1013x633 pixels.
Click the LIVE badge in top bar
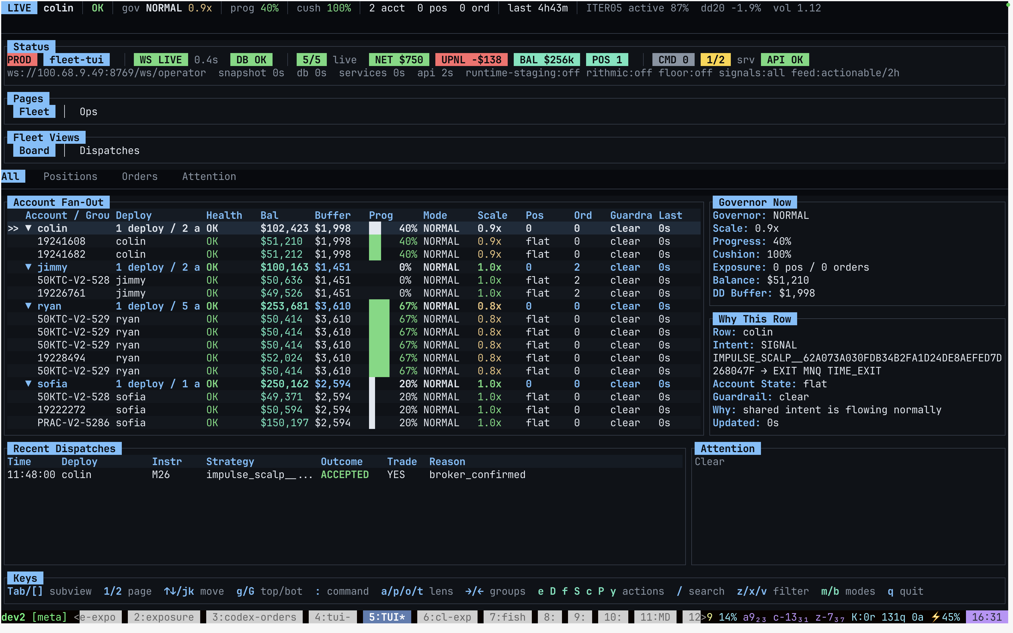19,8
